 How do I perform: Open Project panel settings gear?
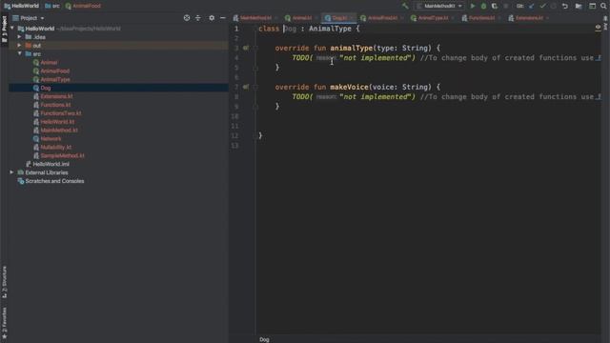click(x=212, y=18)
